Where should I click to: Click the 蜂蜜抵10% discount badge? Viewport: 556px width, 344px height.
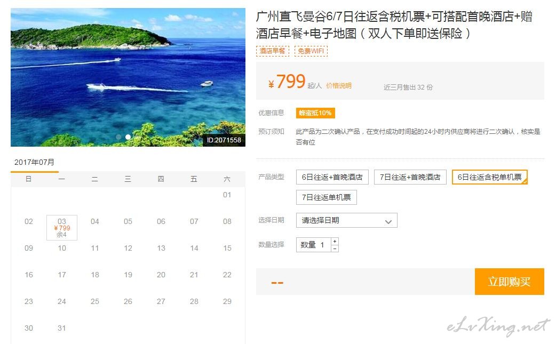[x=315, y=113]
